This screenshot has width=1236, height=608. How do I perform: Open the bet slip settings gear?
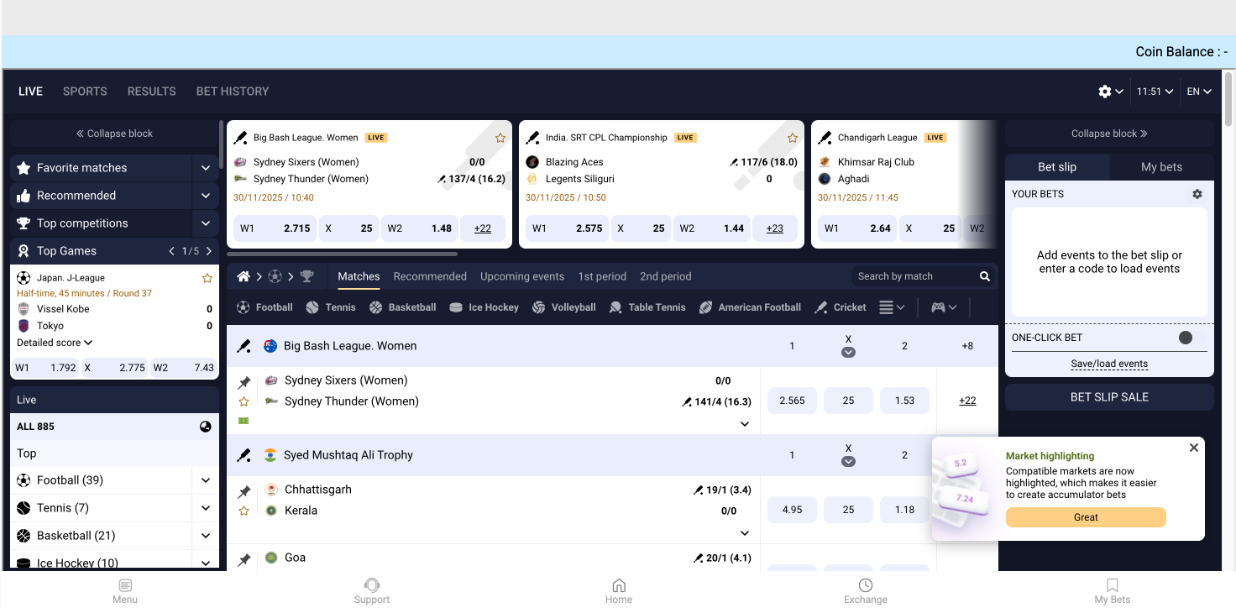pyautogui.click(x=1197, y=193)
